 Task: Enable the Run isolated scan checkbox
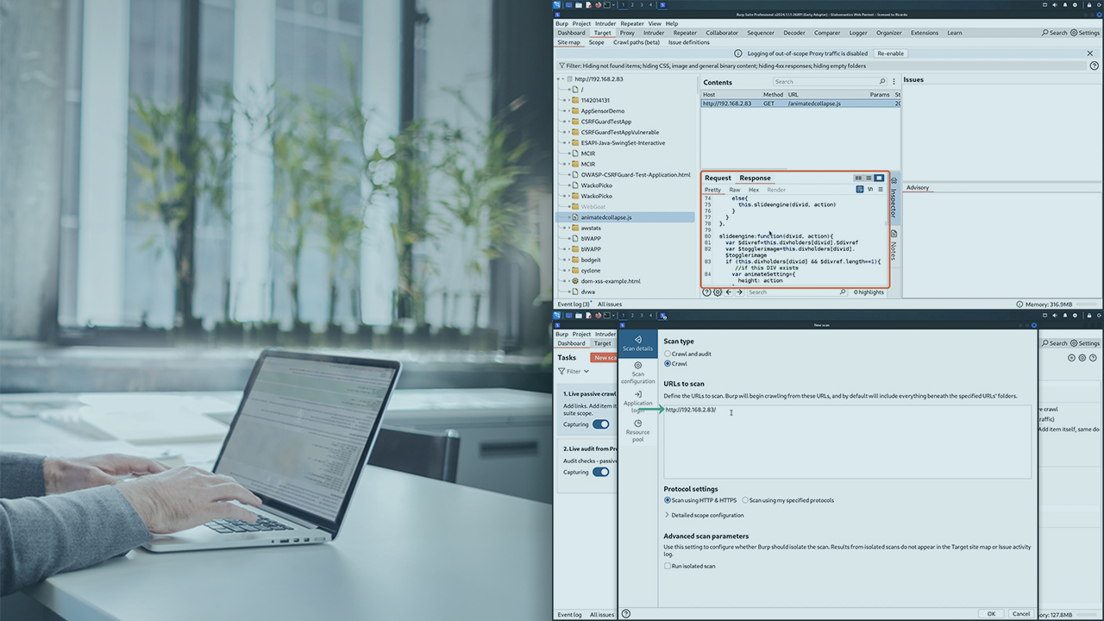pyautogui.click(x=668, y=566)
